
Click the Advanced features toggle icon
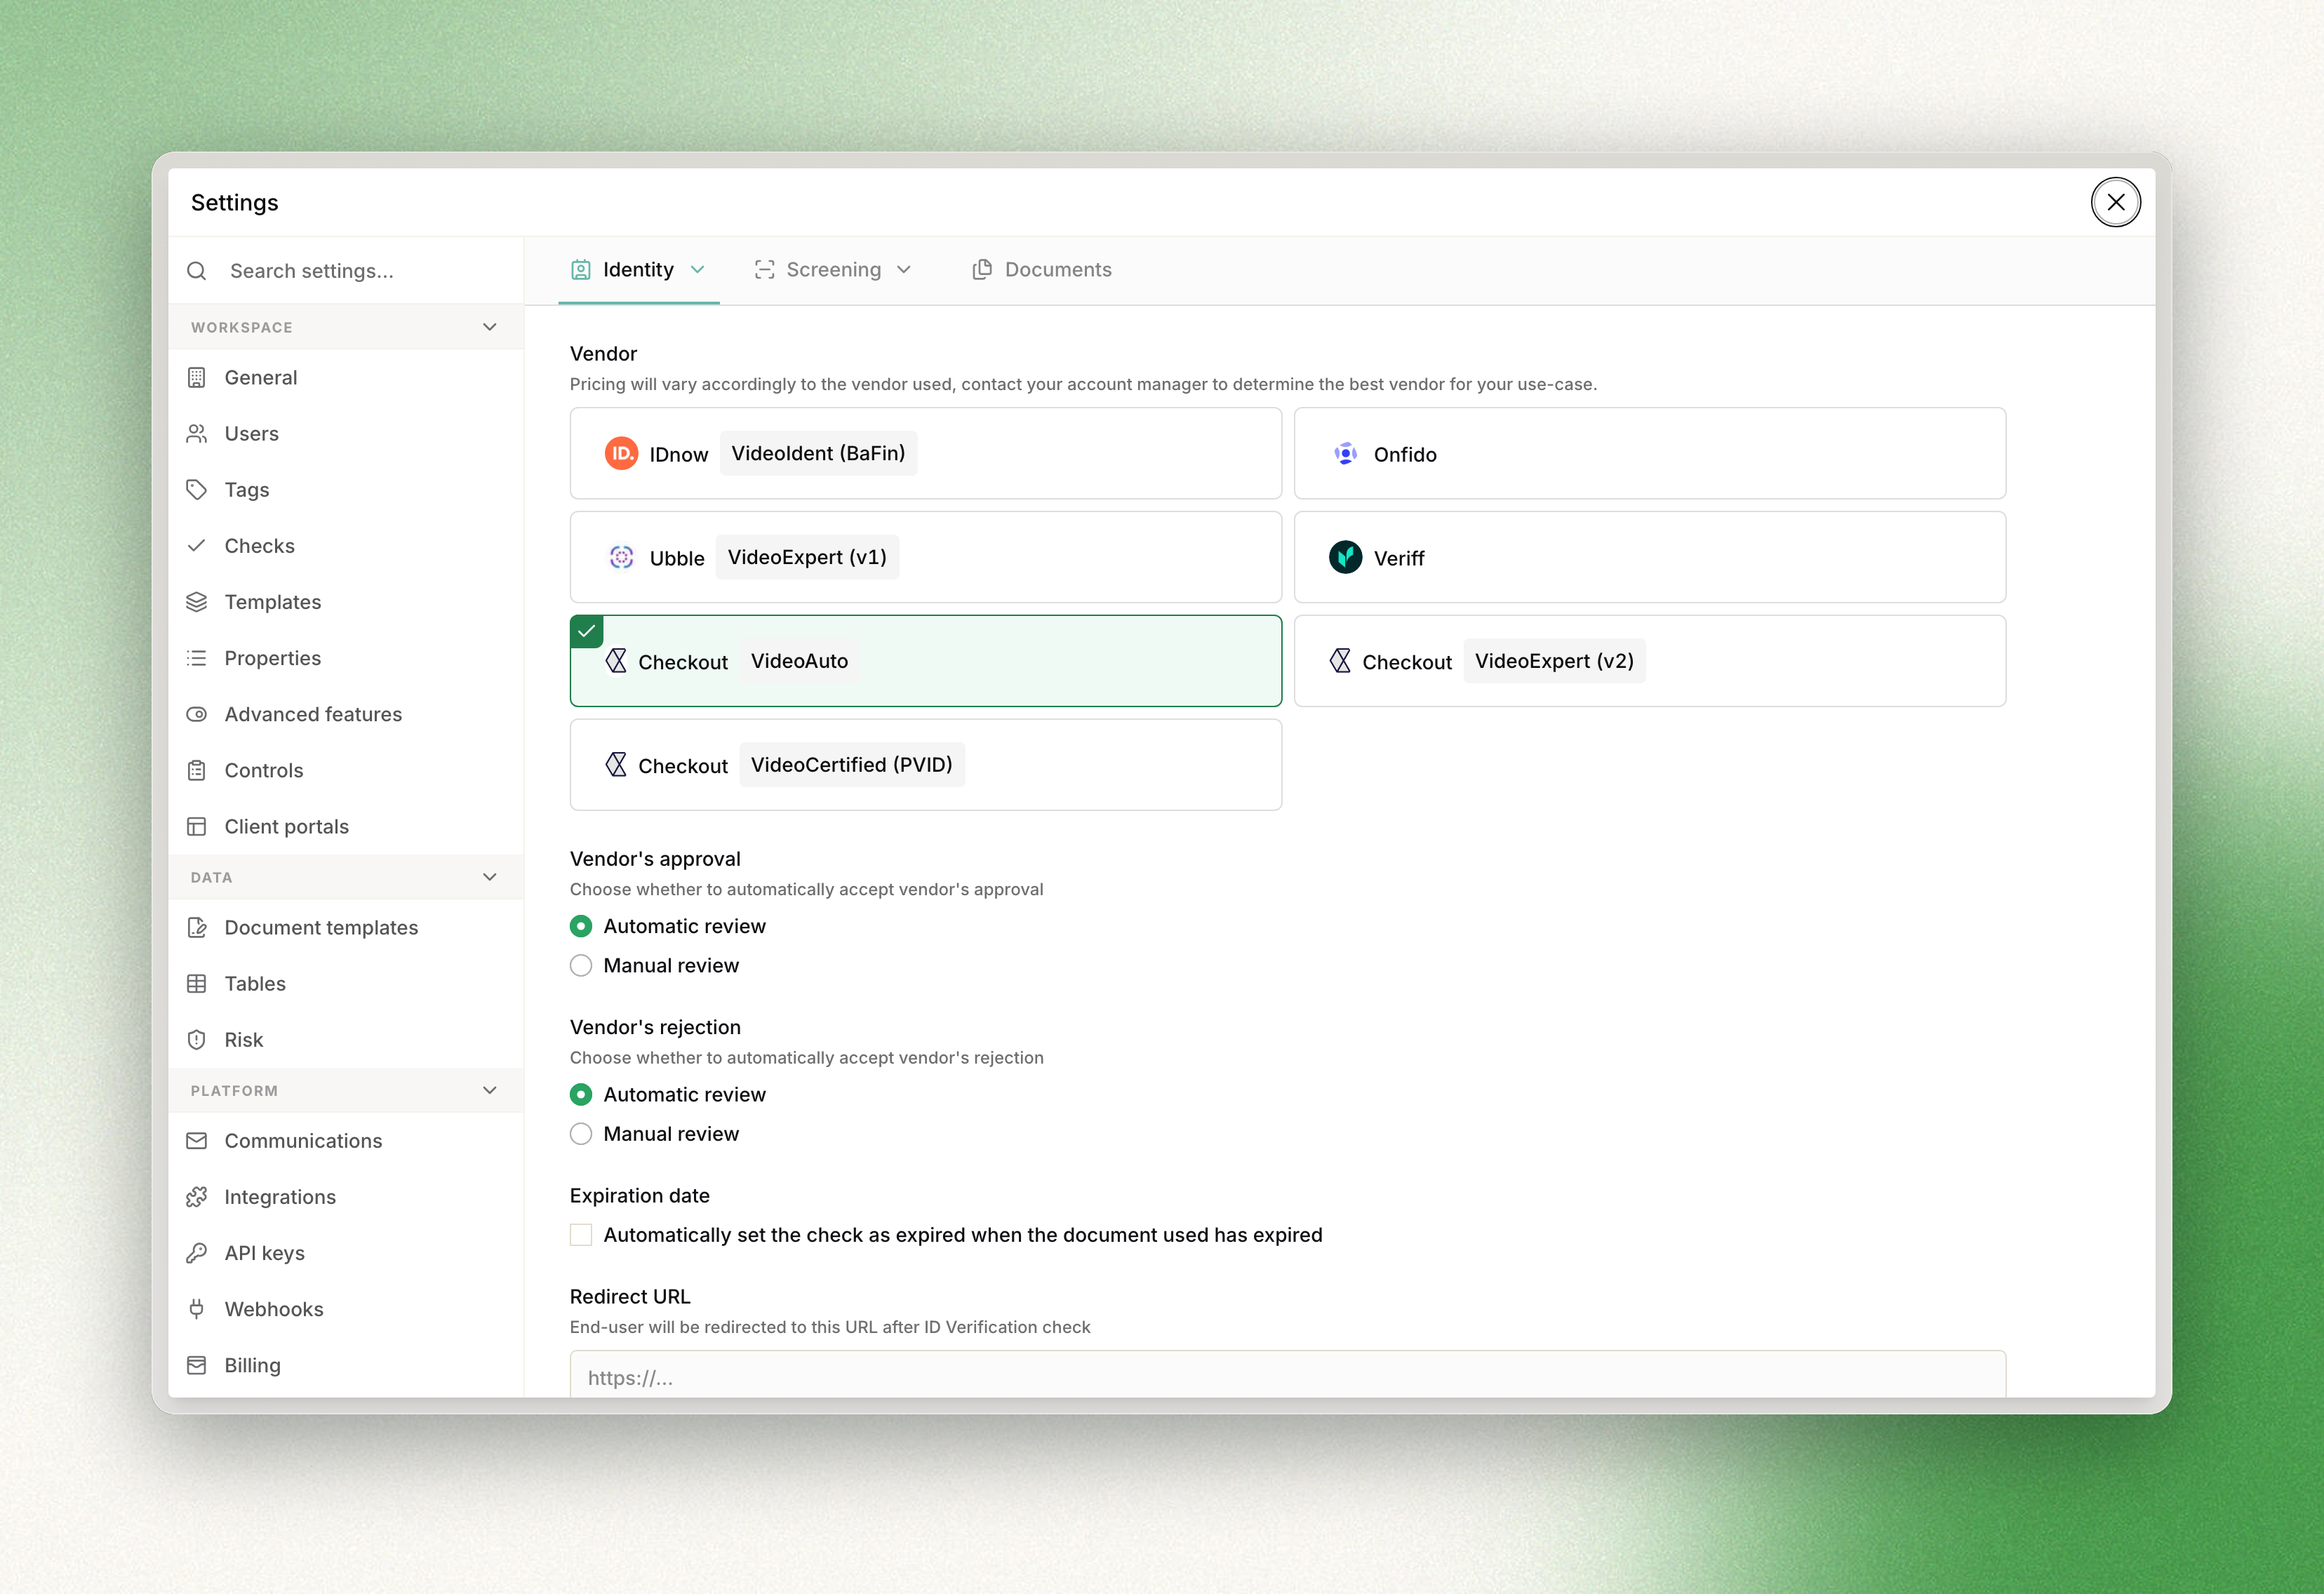coord(197,714)
